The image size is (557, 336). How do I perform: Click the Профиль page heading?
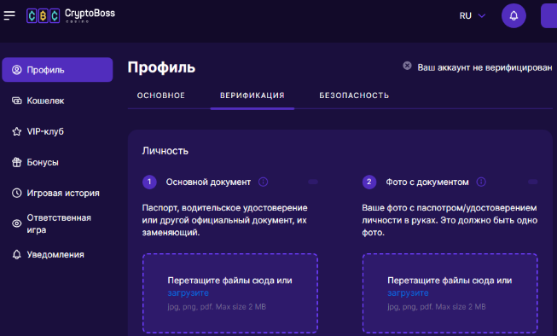pos(161,67)
